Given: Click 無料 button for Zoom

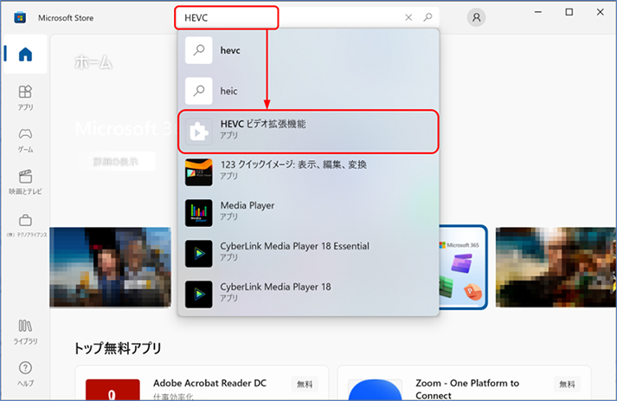Looking at the screenshot, I should tap(567, 384).
